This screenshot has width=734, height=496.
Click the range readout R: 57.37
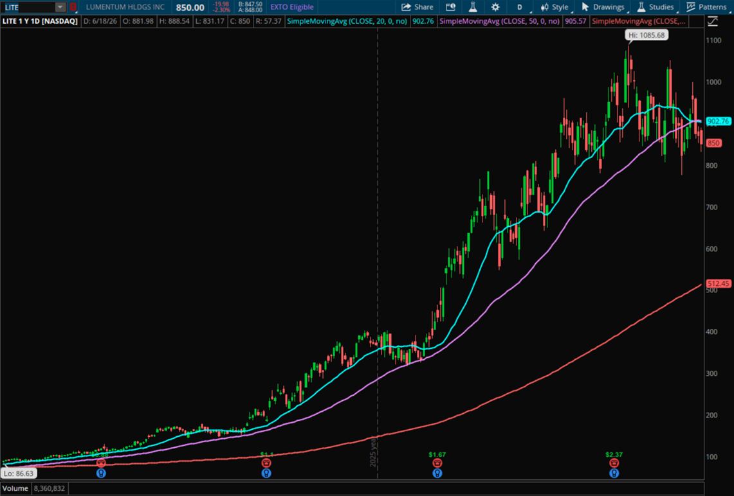269,21
